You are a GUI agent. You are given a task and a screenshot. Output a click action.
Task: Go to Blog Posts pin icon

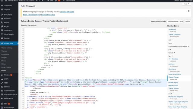pos(2,15)
